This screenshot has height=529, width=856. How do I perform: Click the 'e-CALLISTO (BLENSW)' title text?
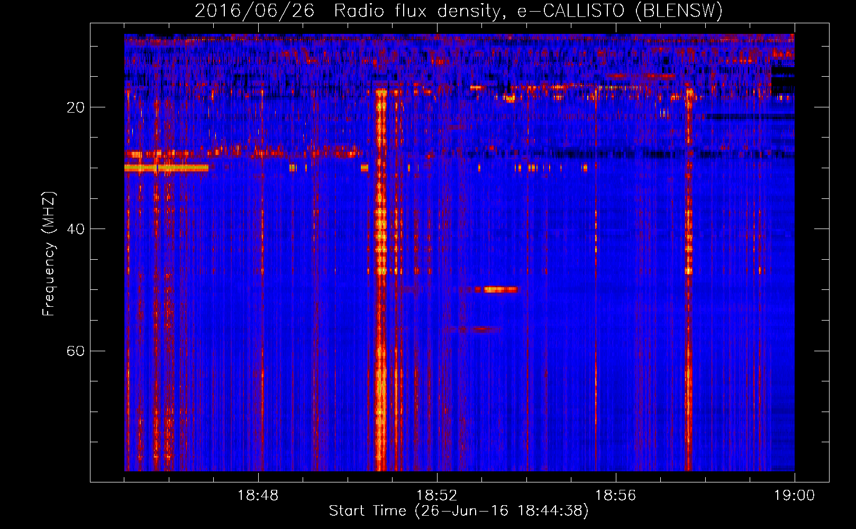pos(620,11)
